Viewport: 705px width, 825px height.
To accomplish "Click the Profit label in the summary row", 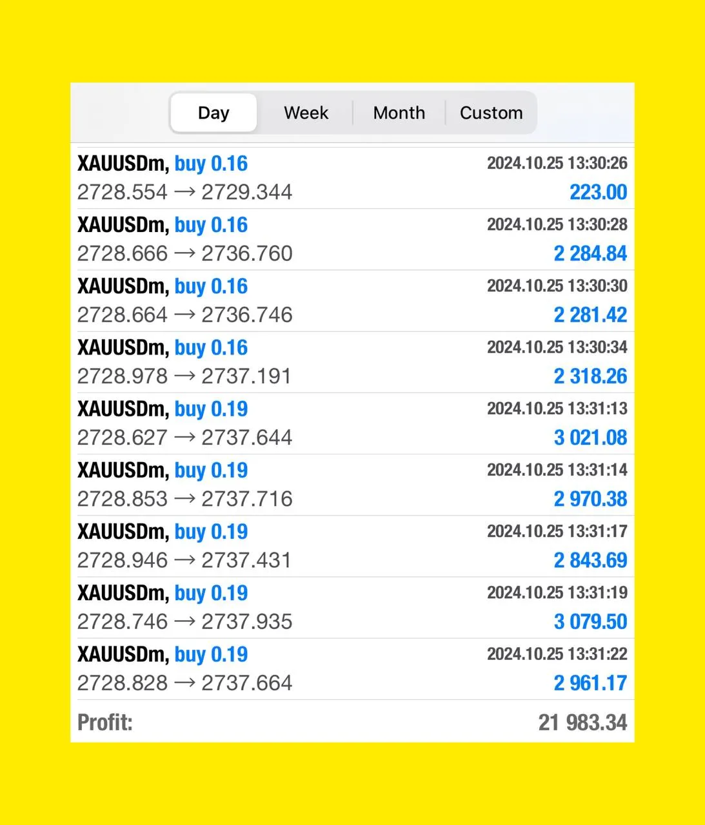I will click(105, 723).
